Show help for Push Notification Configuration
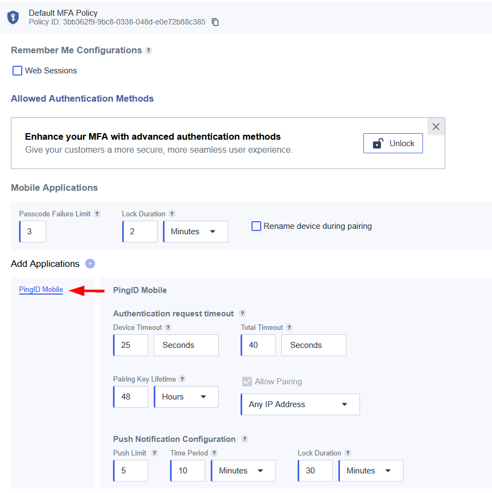The width and height of the screenshot is (492, 493). 245,439
